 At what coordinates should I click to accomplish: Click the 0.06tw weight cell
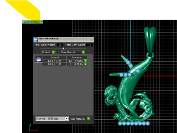coord(79,61)
